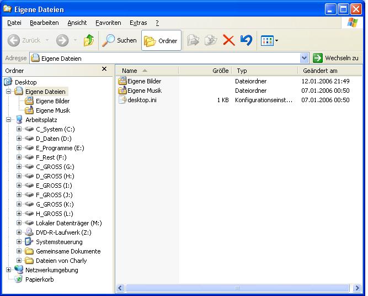This screenshot has width=368, height=296.
Task: Expand the D_Daten (D:) drive
Action: [19, 139]
